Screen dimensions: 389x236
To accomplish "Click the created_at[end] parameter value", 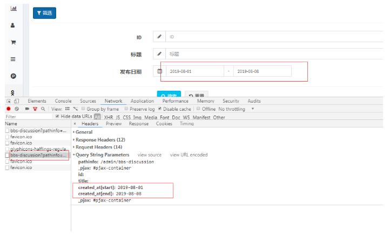I will (x=129, y=194).
